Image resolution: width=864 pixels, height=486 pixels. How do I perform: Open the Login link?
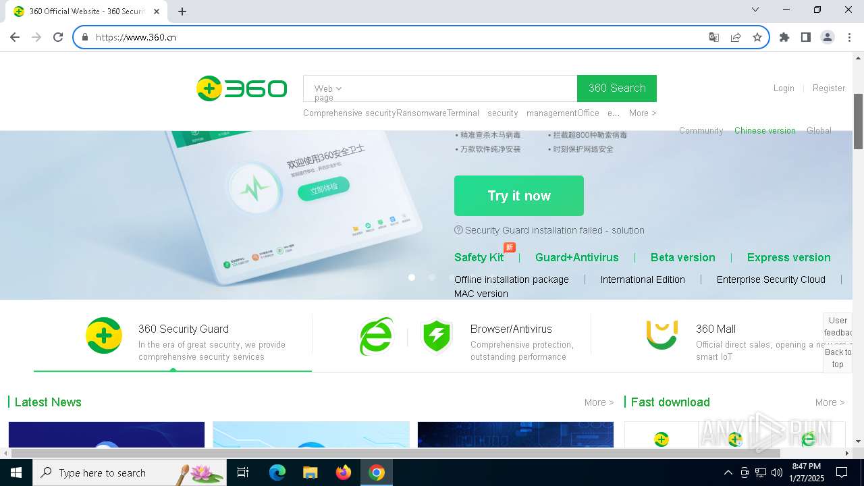tap(784, 88)
